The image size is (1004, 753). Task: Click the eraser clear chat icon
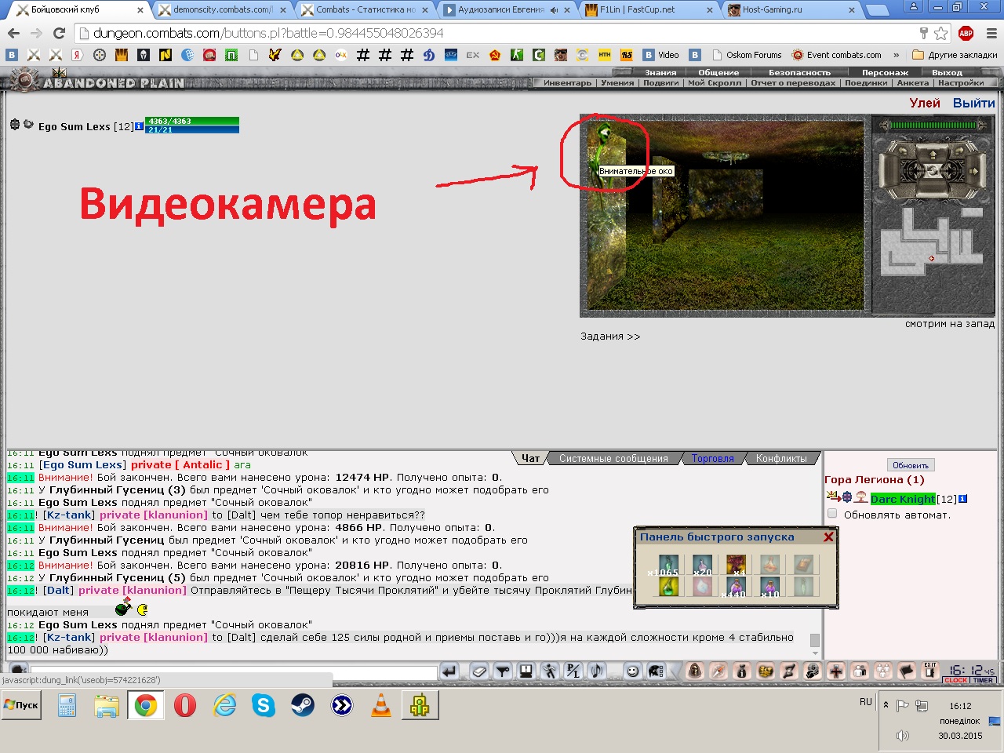pyautogui.click(x=479, y=671)
